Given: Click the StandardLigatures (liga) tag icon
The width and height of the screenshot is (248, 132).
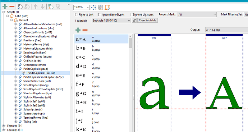Looking at the screenshot, I should click(x=20, y=93).
